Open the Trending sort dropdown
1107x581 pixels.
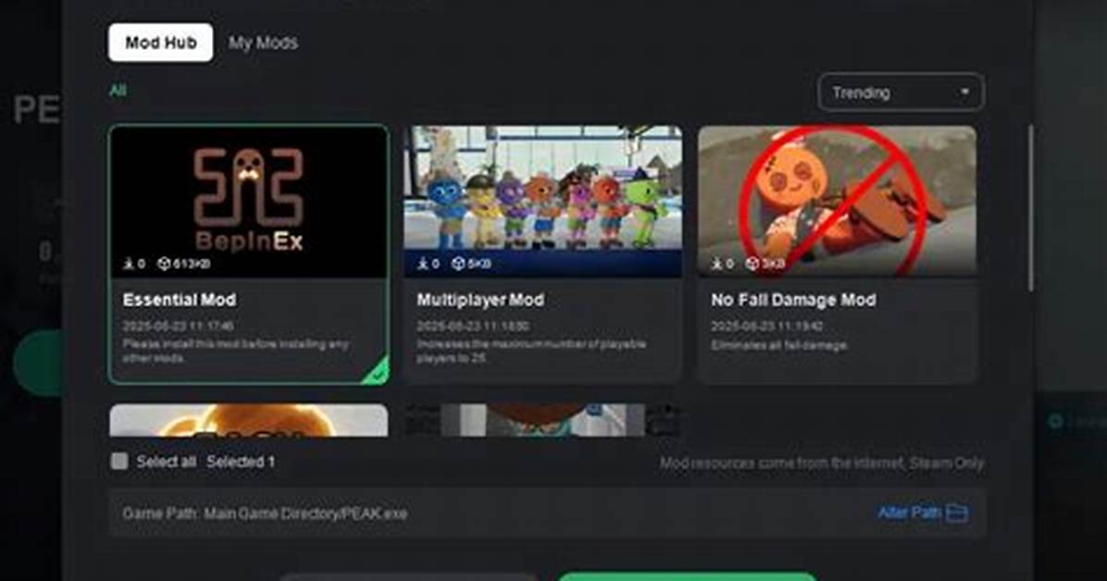click(901, 93)
